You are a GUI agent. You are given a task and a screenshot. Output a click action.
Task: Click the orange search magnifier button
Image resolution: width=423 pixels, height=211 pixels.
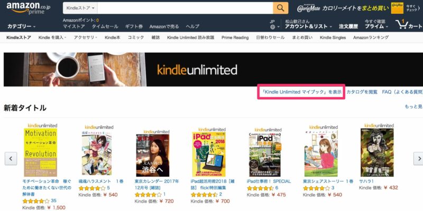click(x=281, y=8)
